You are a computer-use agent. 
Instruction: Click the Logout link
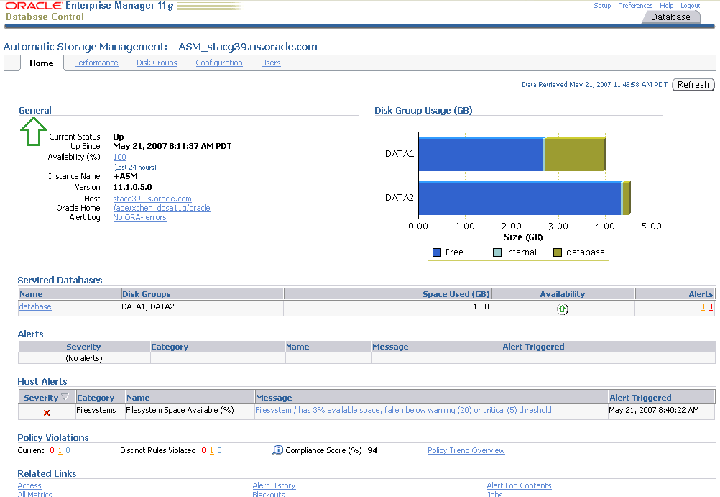690,6
